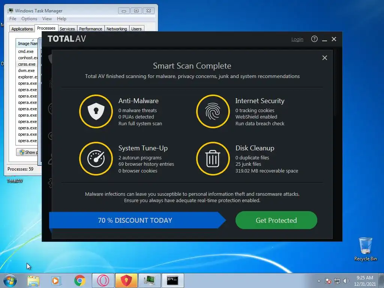Viewport: 384px width, 288px height.
Task: Select cmd.exe in the process list
Action: 26,51
